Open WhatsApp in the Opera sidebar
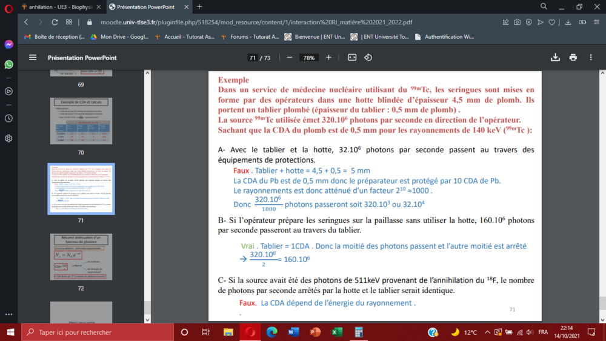Image resolution: width=606 pixels, height=341 pixels. coord(8,64)
